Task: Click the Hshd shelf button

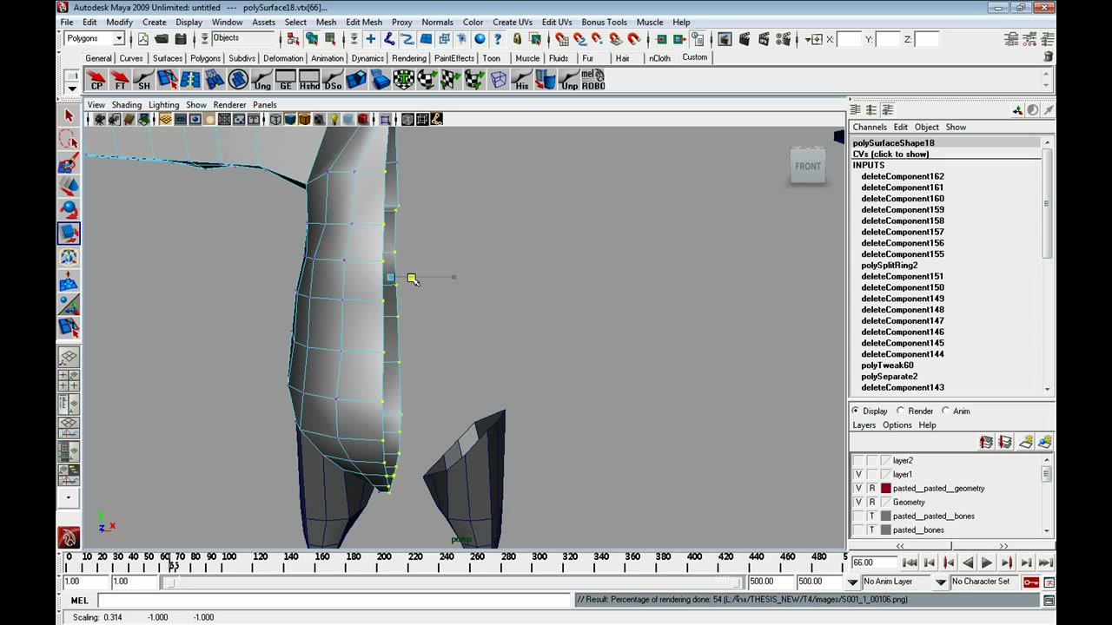Action: tap(308, 81)
